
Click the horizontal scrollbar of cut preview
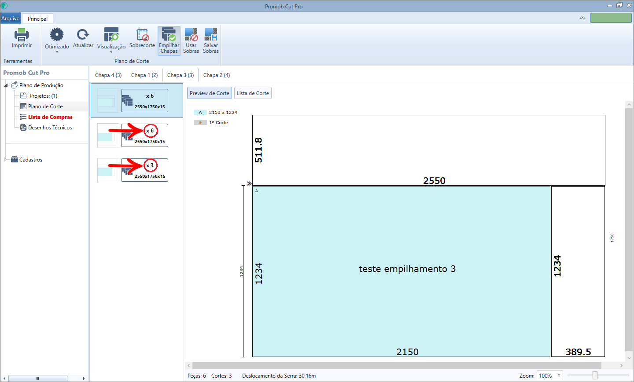point(397,365)
